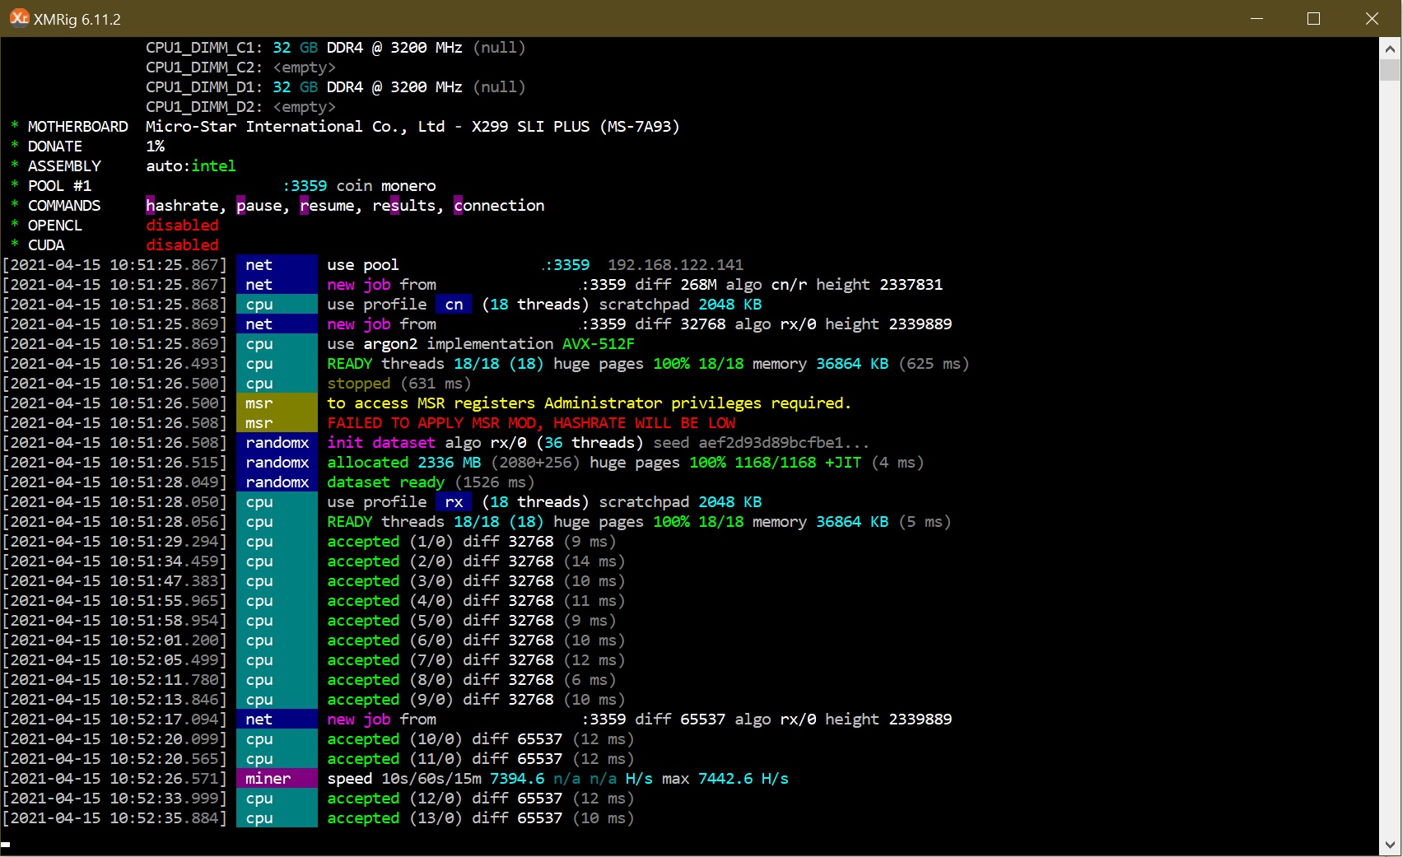
Task: Click the 'rx' profile badge
Action: click(x=454, y=502)
